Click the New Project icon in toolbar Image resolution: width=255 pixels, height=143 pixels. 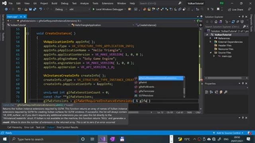click(19, 10)
